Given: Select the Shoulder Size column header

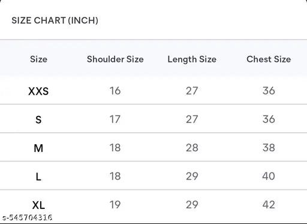Looking at the screenshot, I should pos(115,59).
